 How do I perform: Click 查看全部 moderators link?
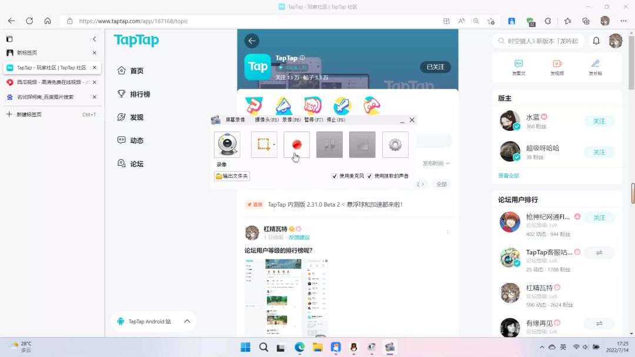click(x=509, y=176)
